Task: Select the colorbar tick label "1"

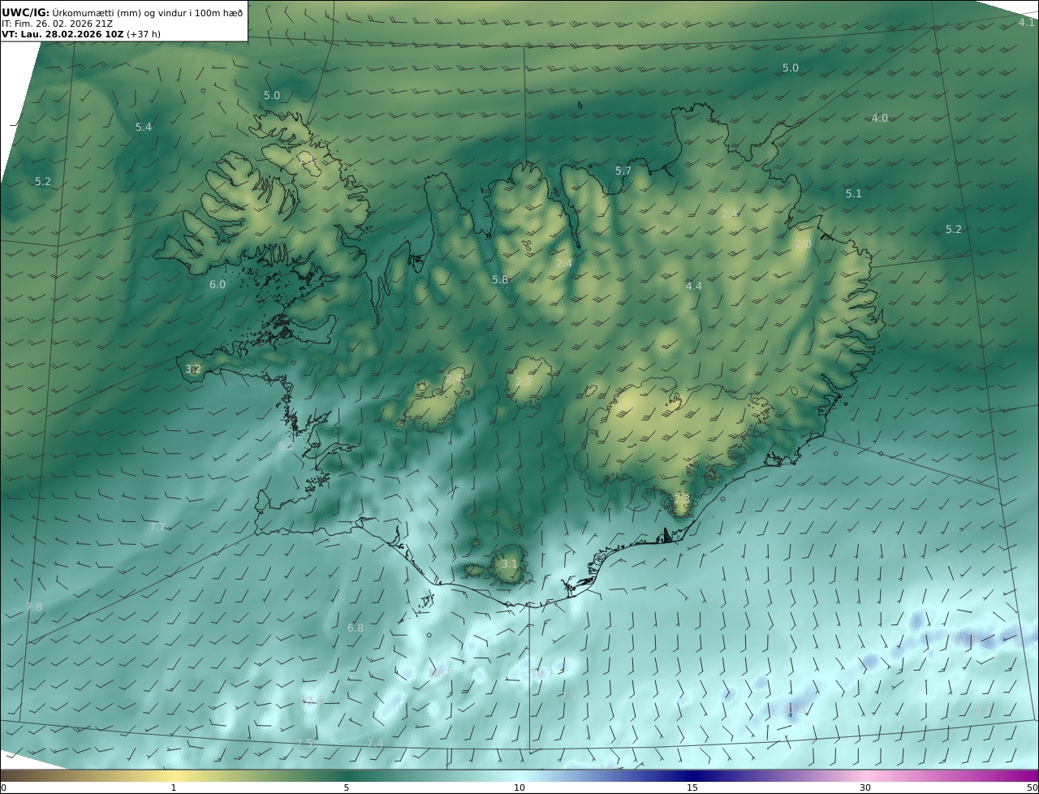Action: point(174,788)
